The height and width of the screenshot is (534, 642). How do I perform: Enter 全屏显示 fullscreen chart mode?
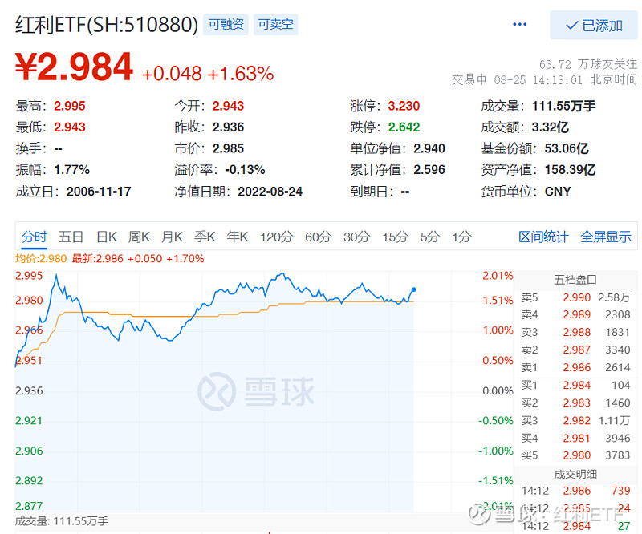point(606,237)
